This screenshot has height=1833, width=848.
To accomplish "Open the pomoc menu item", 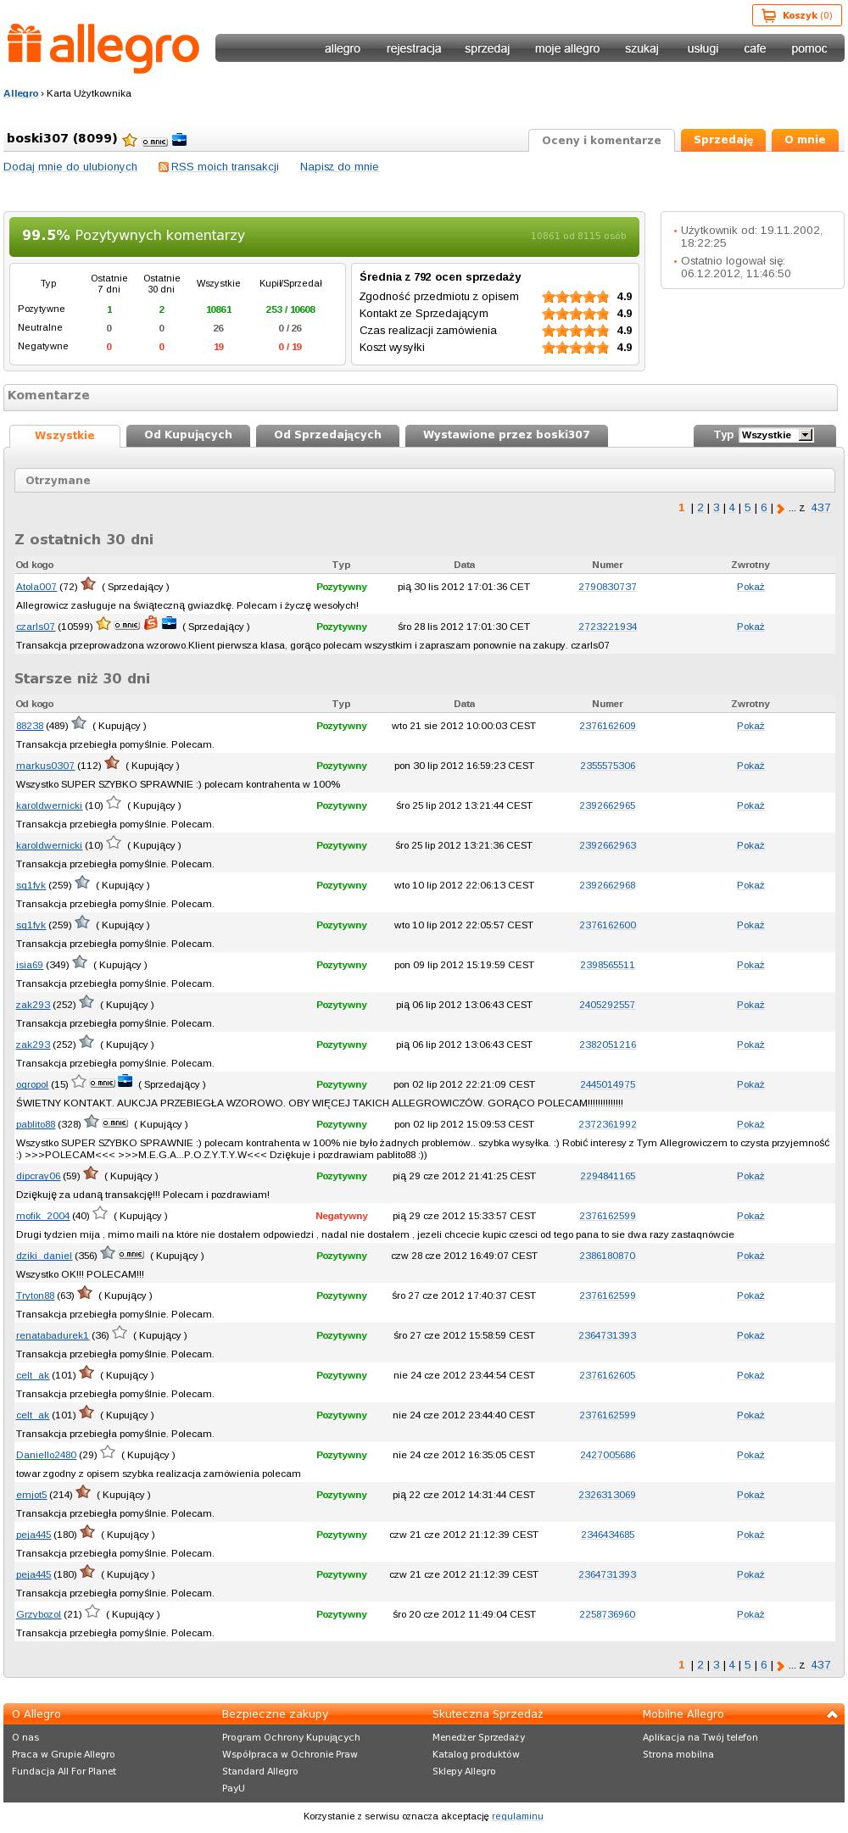I will [x=809, y=48].
